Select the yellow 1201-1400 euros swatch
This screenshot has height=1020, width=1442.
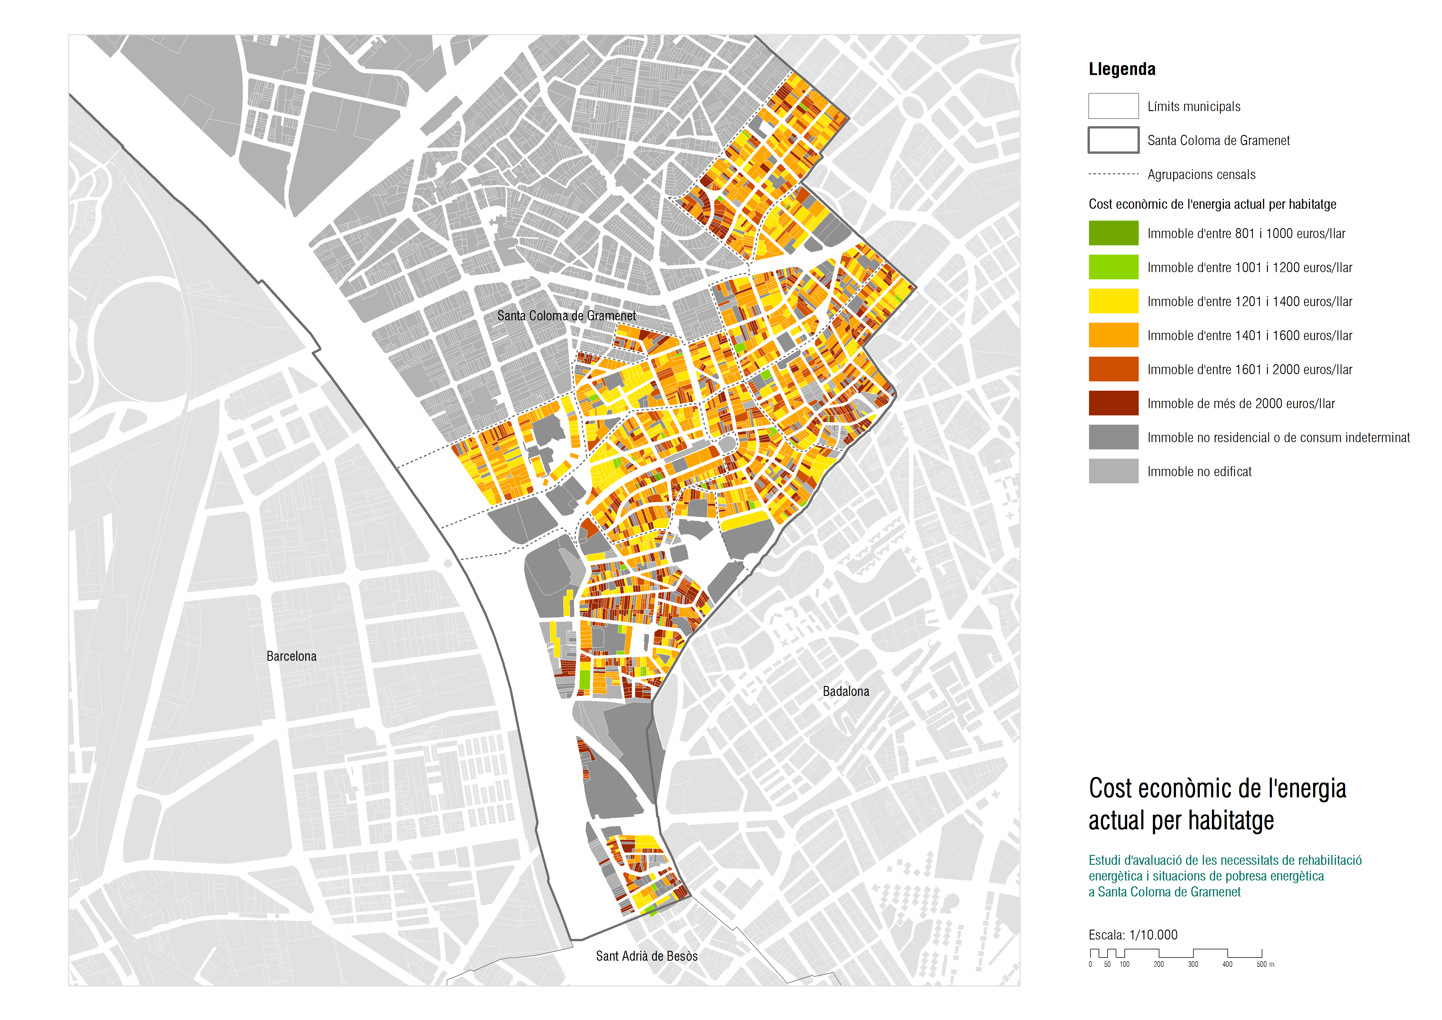tap(1113, 301)
